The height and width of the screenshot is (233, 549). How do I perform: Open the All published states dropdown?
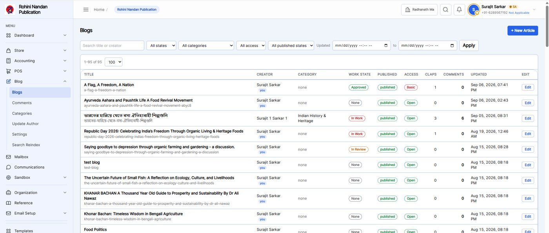[291, 46]
